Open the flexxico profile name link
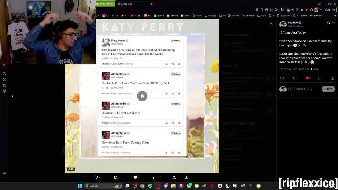Viewport: 338px width, 190px height. (293, 23)
